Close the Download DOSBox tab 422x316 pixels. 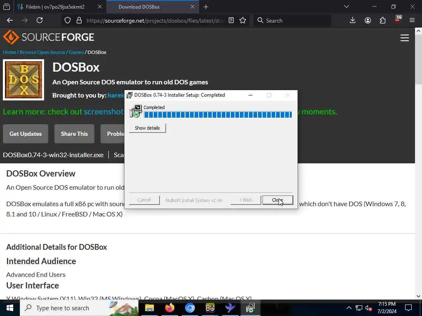(192, 7)
